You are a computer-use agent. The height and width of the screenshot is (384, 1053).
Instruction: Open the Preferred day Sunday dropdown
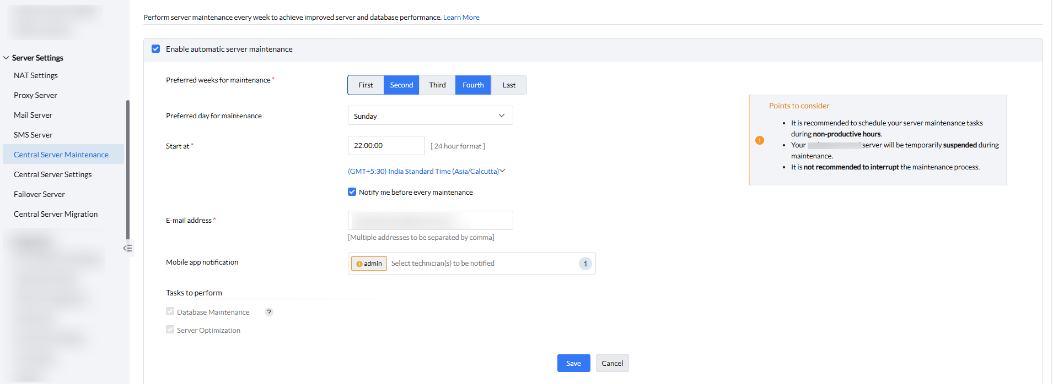pyautogui.click(x=430, y=116)
